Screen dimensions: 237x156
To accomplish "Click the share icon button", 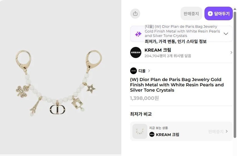I will point(135,14).
